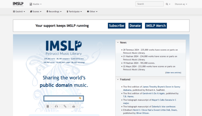Click the 22 Mayıs 2024 news entry
Screen dimensions: 202x116
click(149, 68)
